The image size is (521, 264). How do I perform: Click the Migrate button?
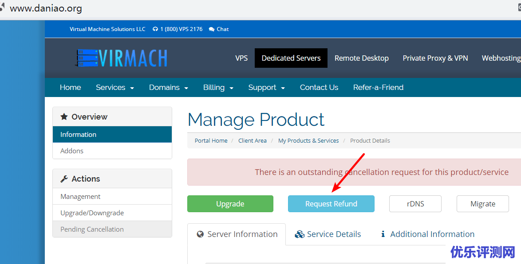(x=483, y=204)
